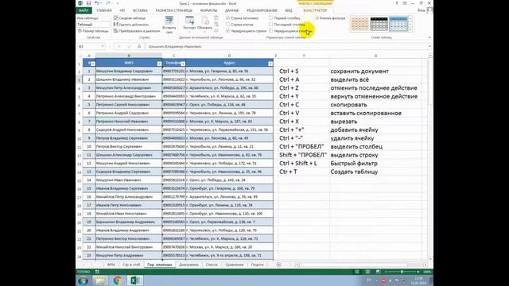Open the ФАЙЛ (File) tab
Screen dimensions: 509x286
click(84, 10)
